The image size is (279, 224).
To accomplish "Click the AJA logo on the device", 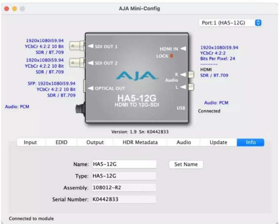I will click(137, 76).
